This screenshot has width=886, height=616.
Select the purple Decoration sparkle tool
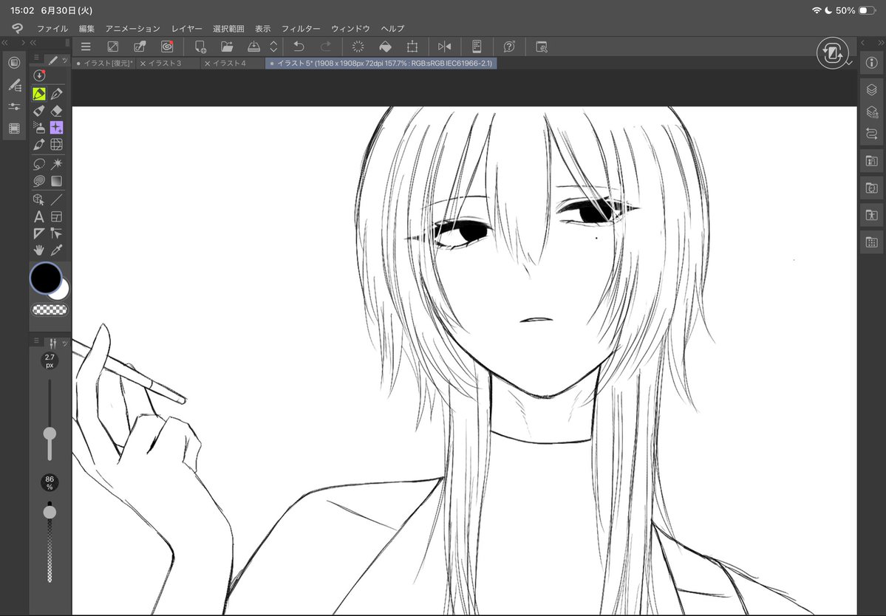(56, 128)
